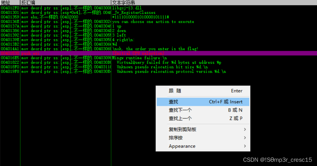This screenshot has height=166, width=317.
Task: Open the 排序按 submenu
Action: 203,138
